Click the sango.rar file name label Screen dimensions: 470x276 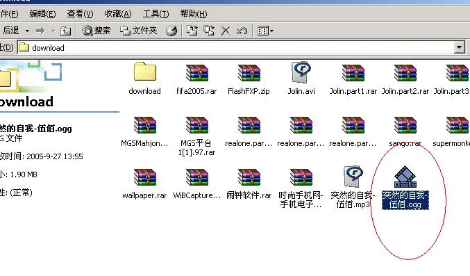tap(405, 143)
